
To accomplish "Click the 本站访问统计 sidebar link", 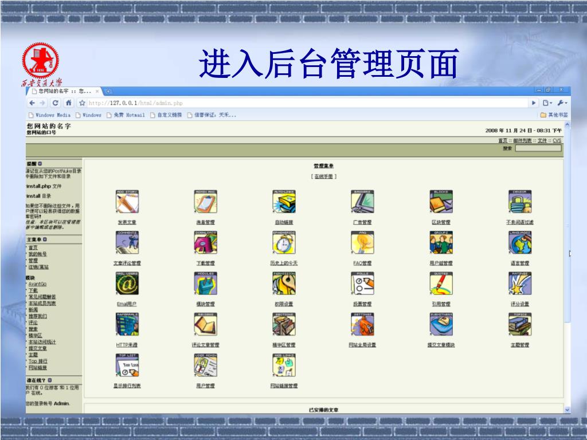I will point(42,341).
